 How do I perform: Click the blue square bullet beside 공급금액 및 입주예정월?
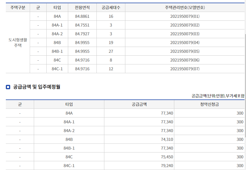click(x=8, y=87)
